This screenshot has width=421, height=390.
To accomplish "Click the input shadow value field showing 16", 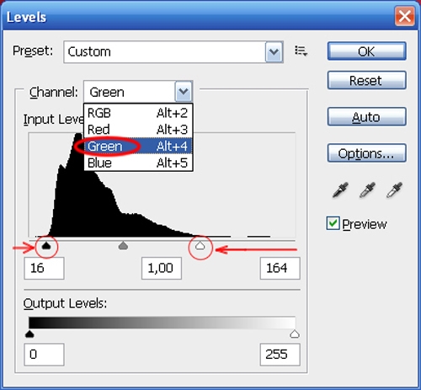I will (x=44, y=268).
